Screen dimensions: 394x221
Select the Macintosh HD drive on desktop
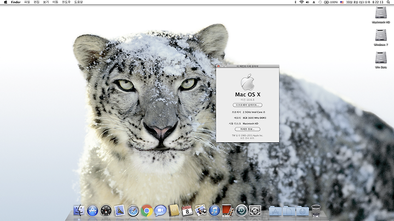point(381,13)
